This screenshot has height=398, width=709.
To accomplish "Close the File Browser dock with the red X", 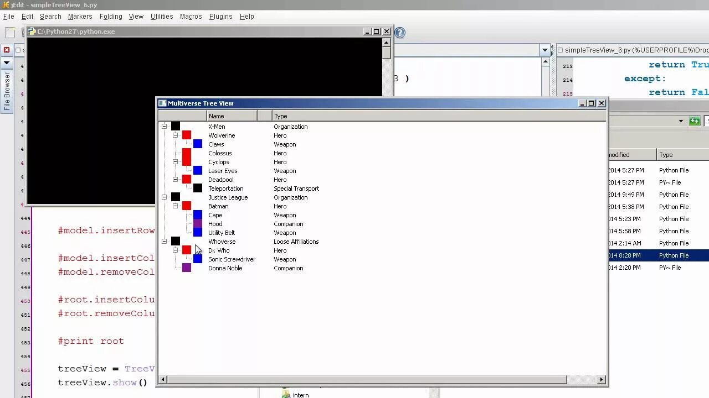I will tap(7, 50).
